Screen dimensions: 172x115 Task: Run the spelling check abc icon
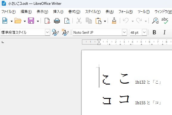pos(165,21)
